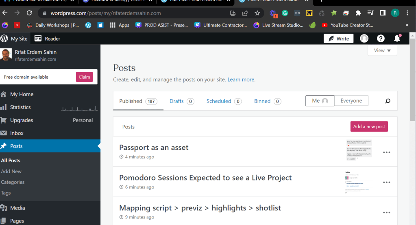
Task: Go to My Home in the sidebar
Action: 50,94
